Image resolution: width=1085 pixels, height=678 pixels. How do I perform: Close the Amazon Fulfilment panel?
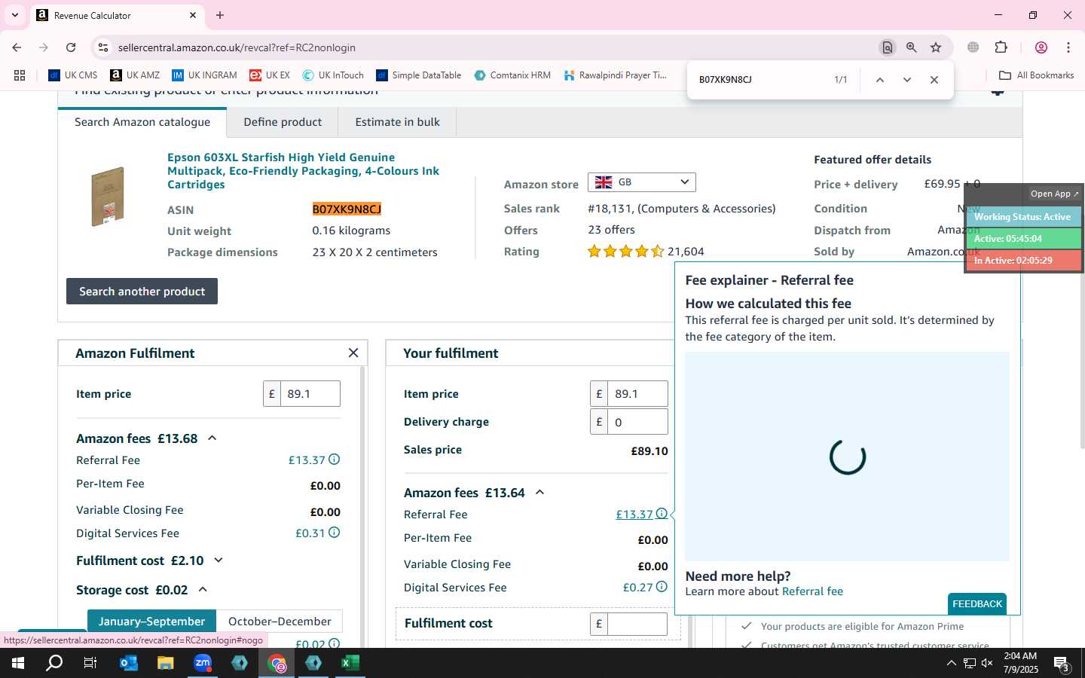pyautogui.click(x=353, y=353)
